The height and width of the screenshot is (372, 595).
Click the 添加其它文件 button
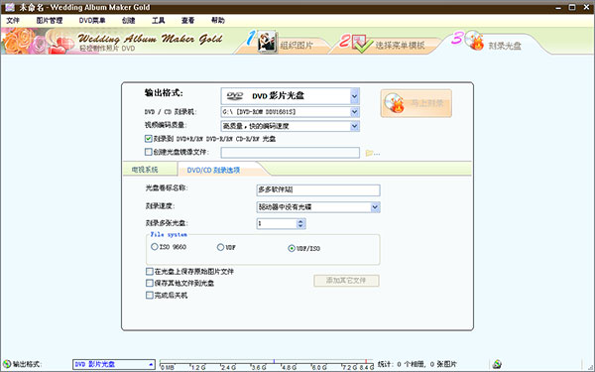click(346, 281)
